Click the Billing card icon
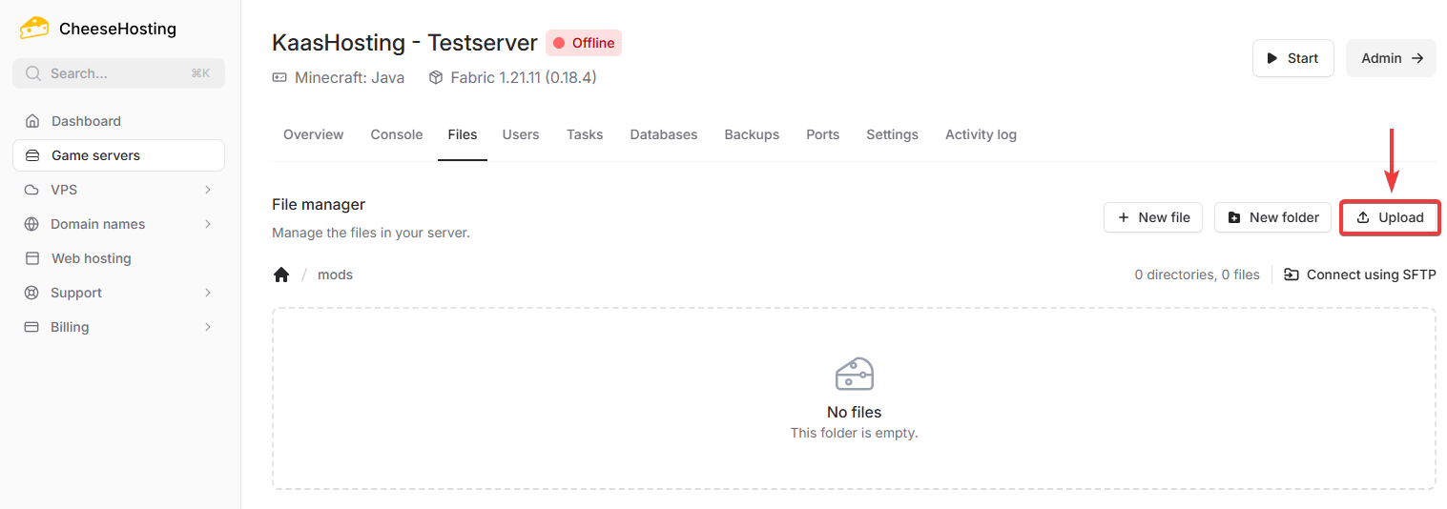Screen dimensions: 1447x509 [x=32, y=327]
